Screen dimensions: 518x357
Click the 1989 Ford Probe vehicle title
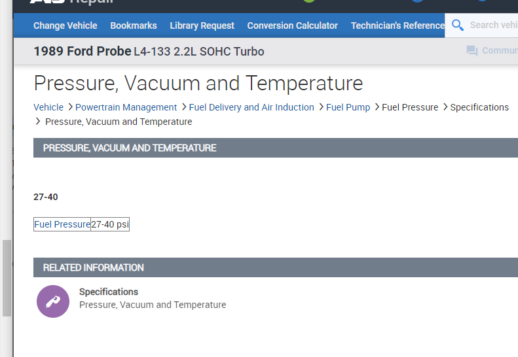(83, 51)
